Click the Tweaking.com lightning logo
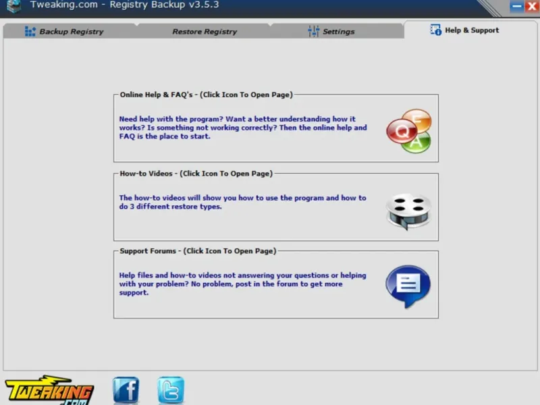The image size is (540, 405). (x=49, y=390)
